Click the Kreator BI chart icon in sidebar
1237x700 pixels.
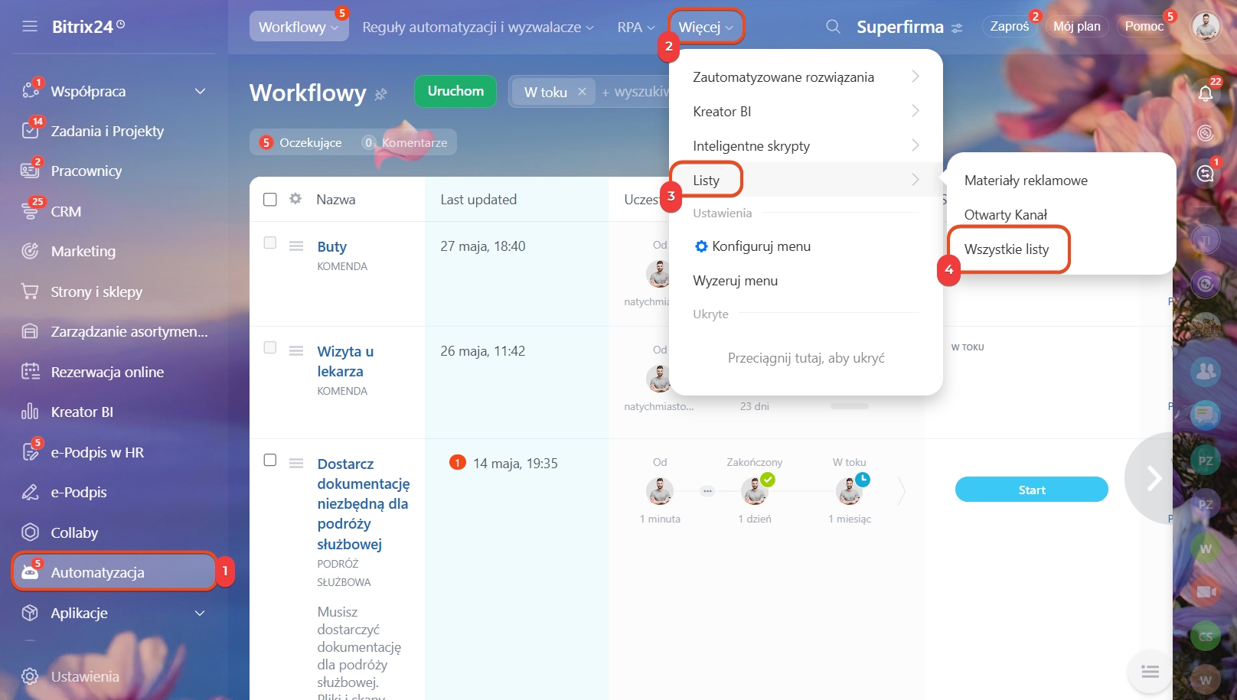[x=30, y=412]
